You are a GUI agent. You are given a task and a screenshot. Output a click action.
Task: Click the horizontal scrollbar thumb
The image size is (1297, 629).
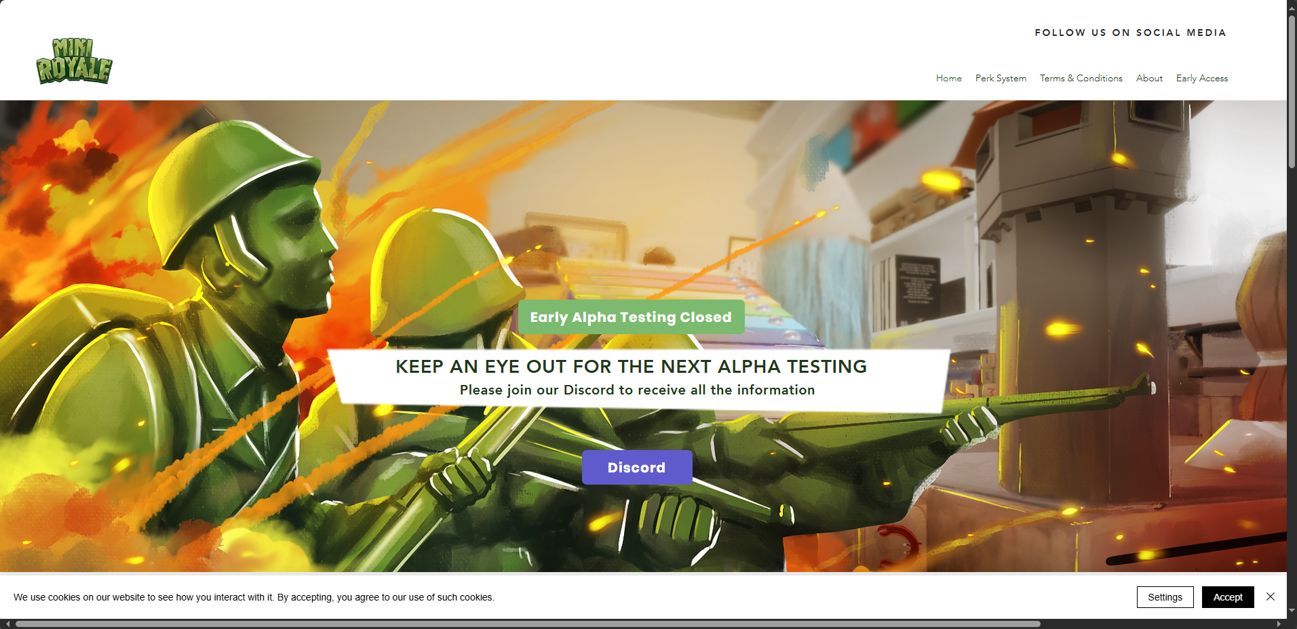pos(528,624)
